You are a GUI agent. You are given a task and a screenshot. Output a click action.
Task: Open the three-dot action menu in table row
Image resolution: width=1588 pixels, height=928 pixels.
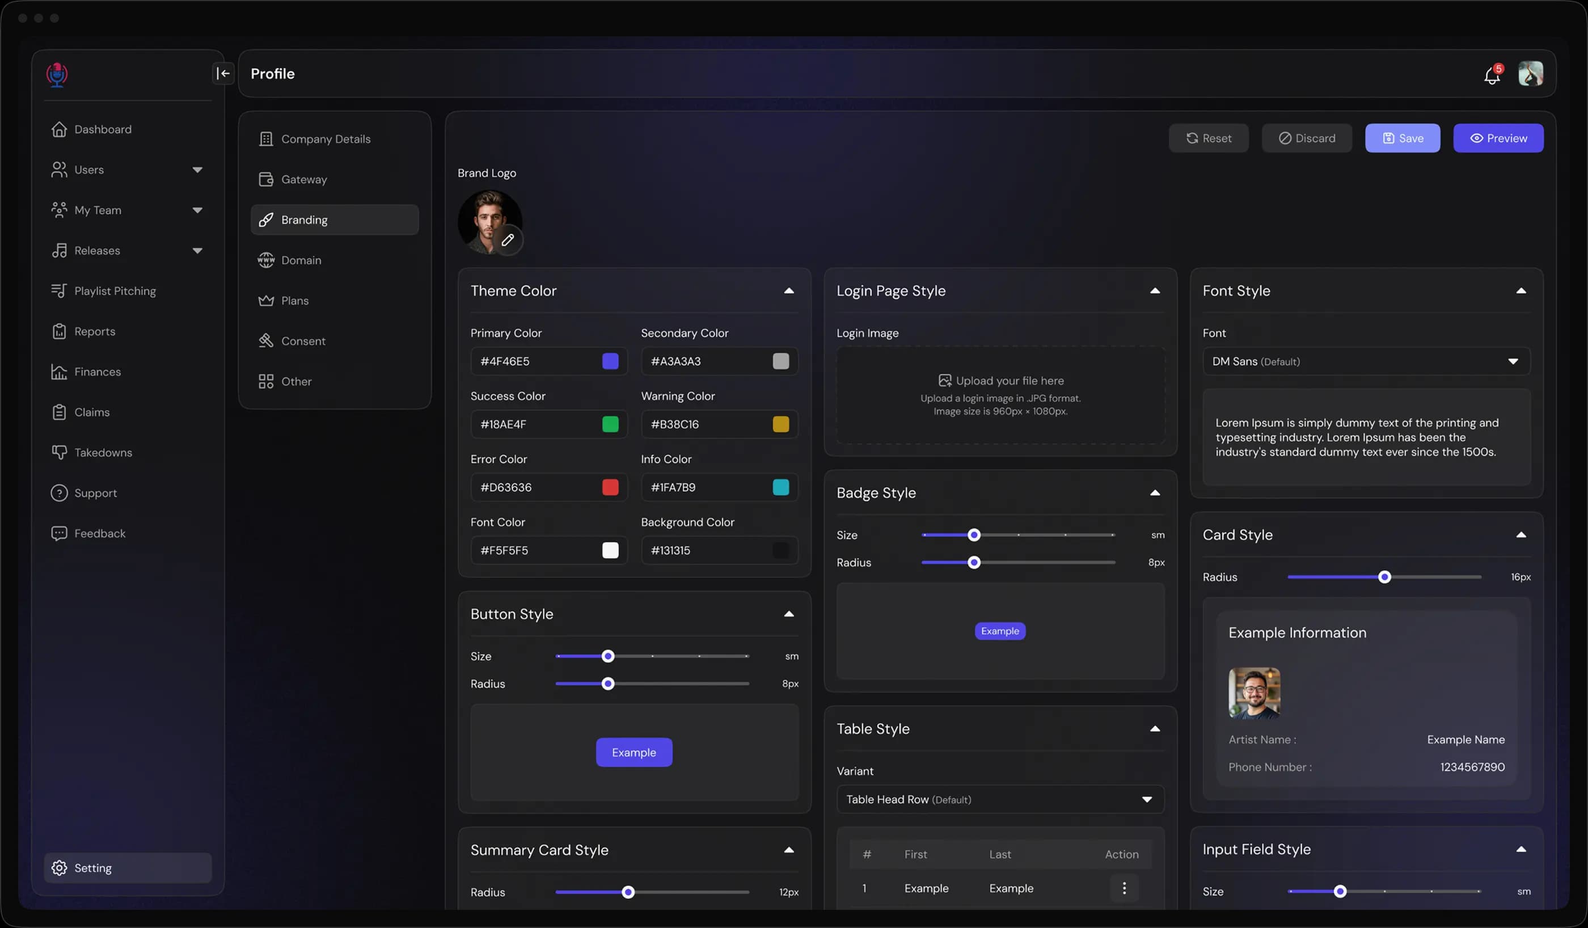[x=1124, y=888]
